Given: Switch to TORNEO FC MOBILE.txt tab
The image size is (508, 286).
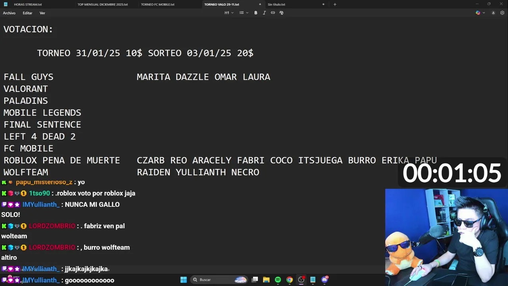Looking at the screenshot, I should (x=158, y=4).
